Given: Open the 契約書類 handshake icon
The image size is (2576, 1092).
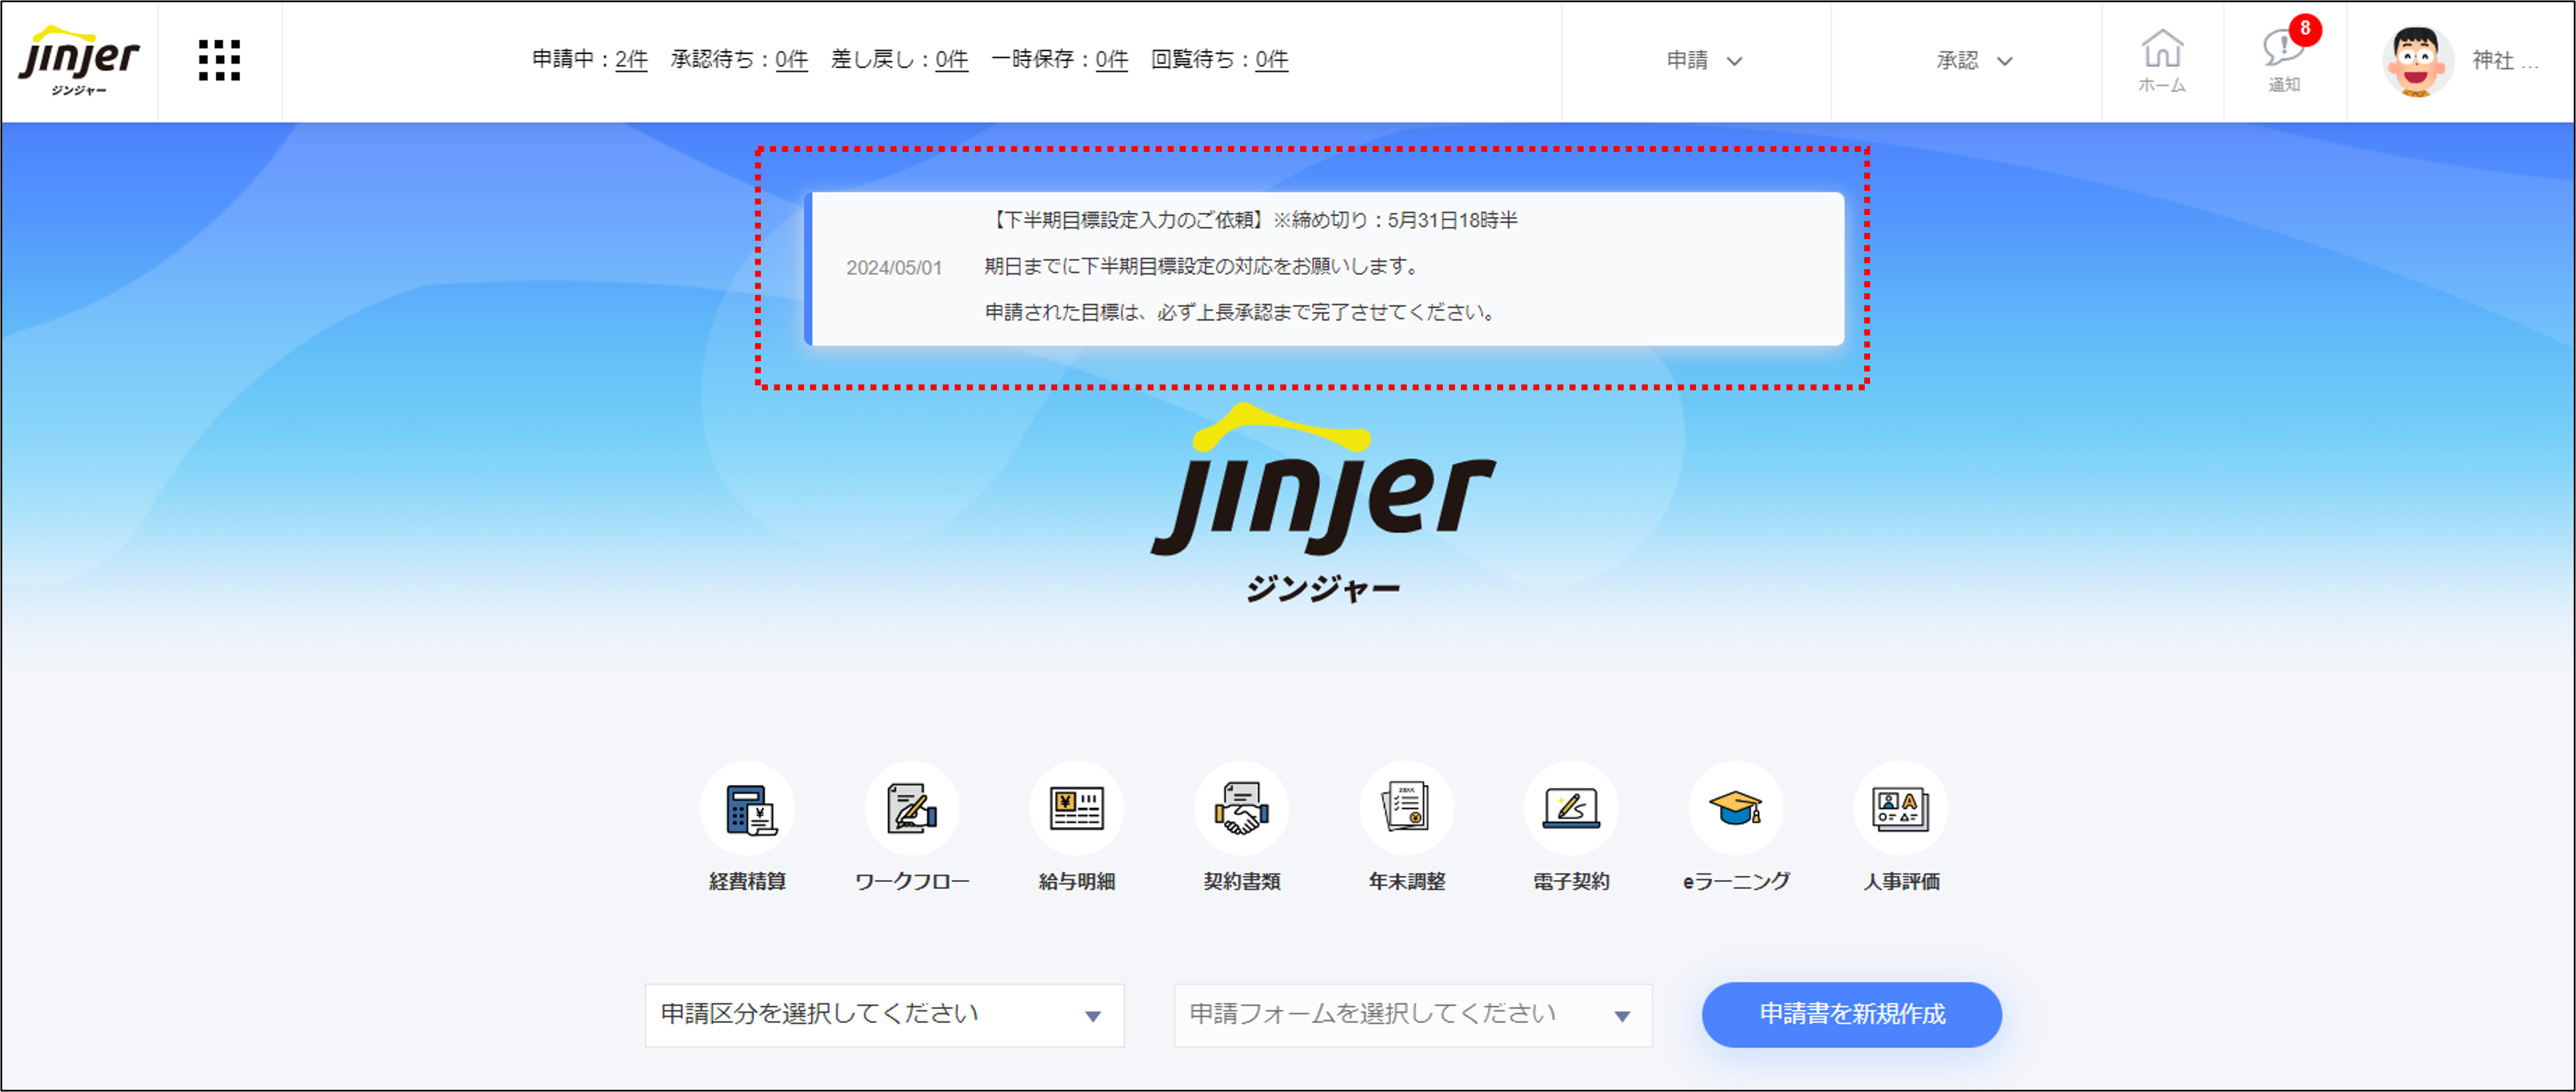Looking at the screenshot, I should [1242, 808].
